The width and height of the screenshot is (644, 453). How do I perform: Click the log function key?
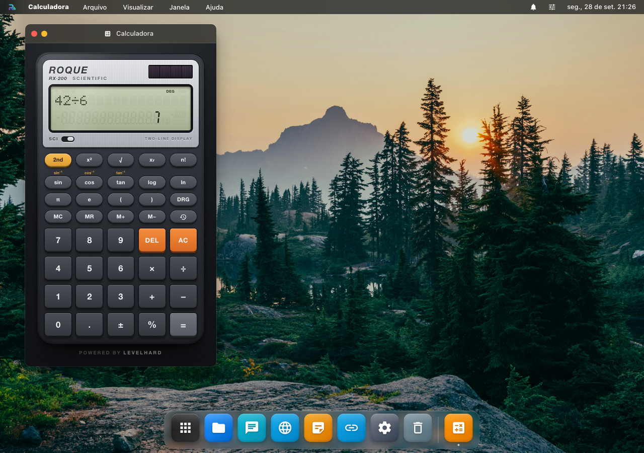(x=152, y=183)
